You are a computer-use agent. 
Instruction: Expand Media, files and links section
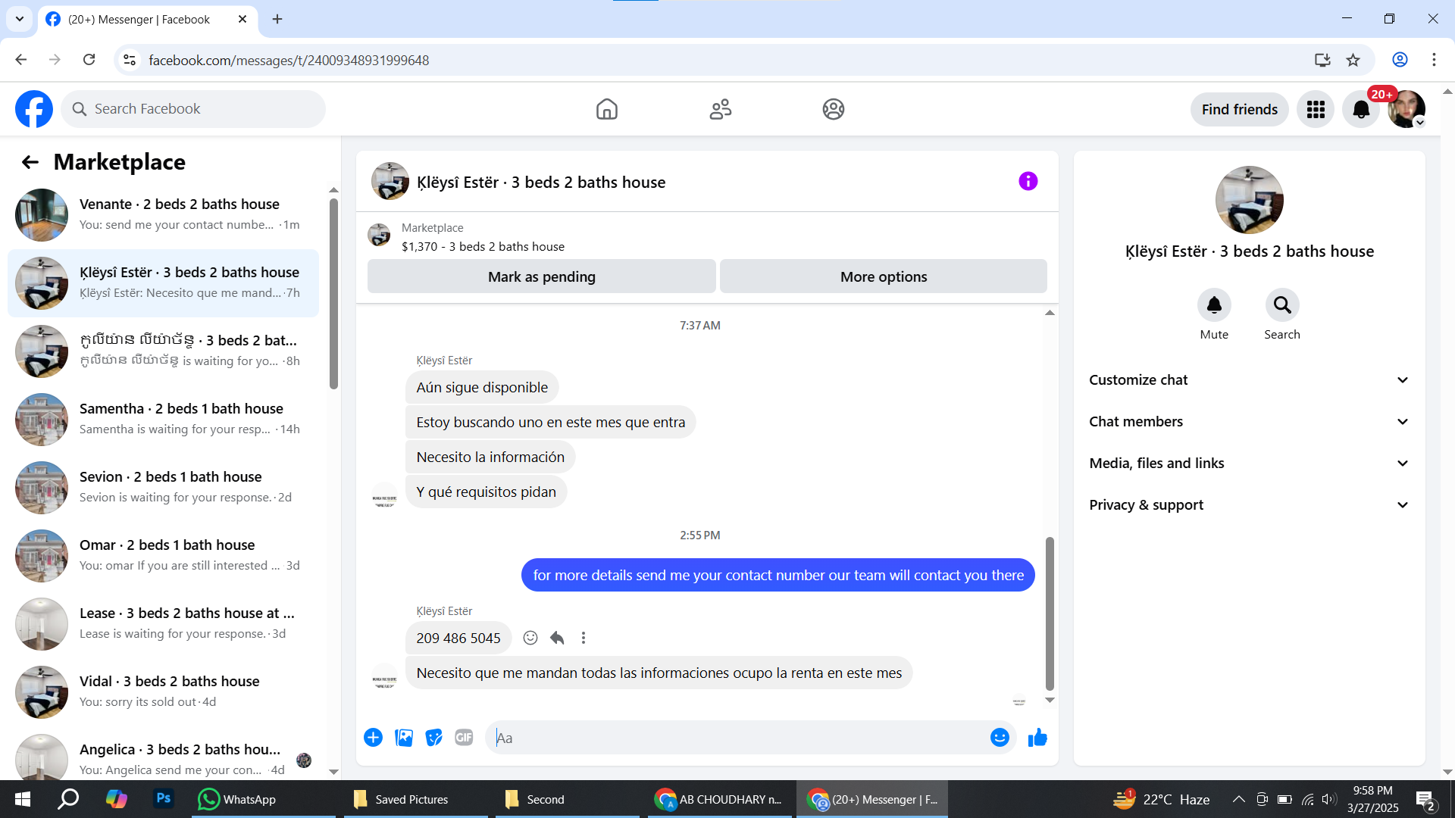click(x=1249, y=464)
